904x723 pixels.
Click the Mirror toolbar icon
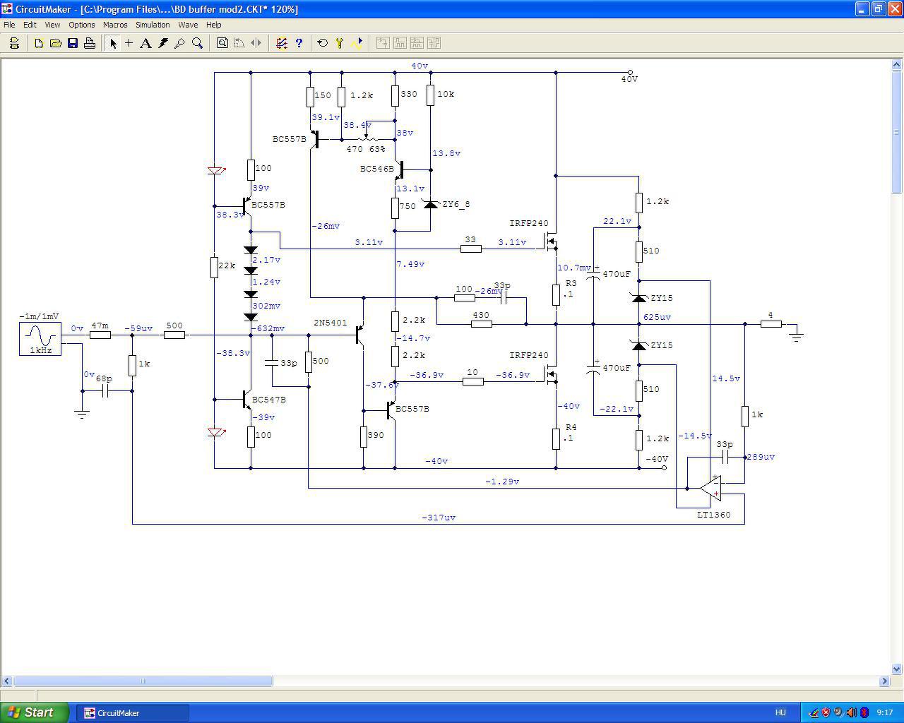pos(256,43)
